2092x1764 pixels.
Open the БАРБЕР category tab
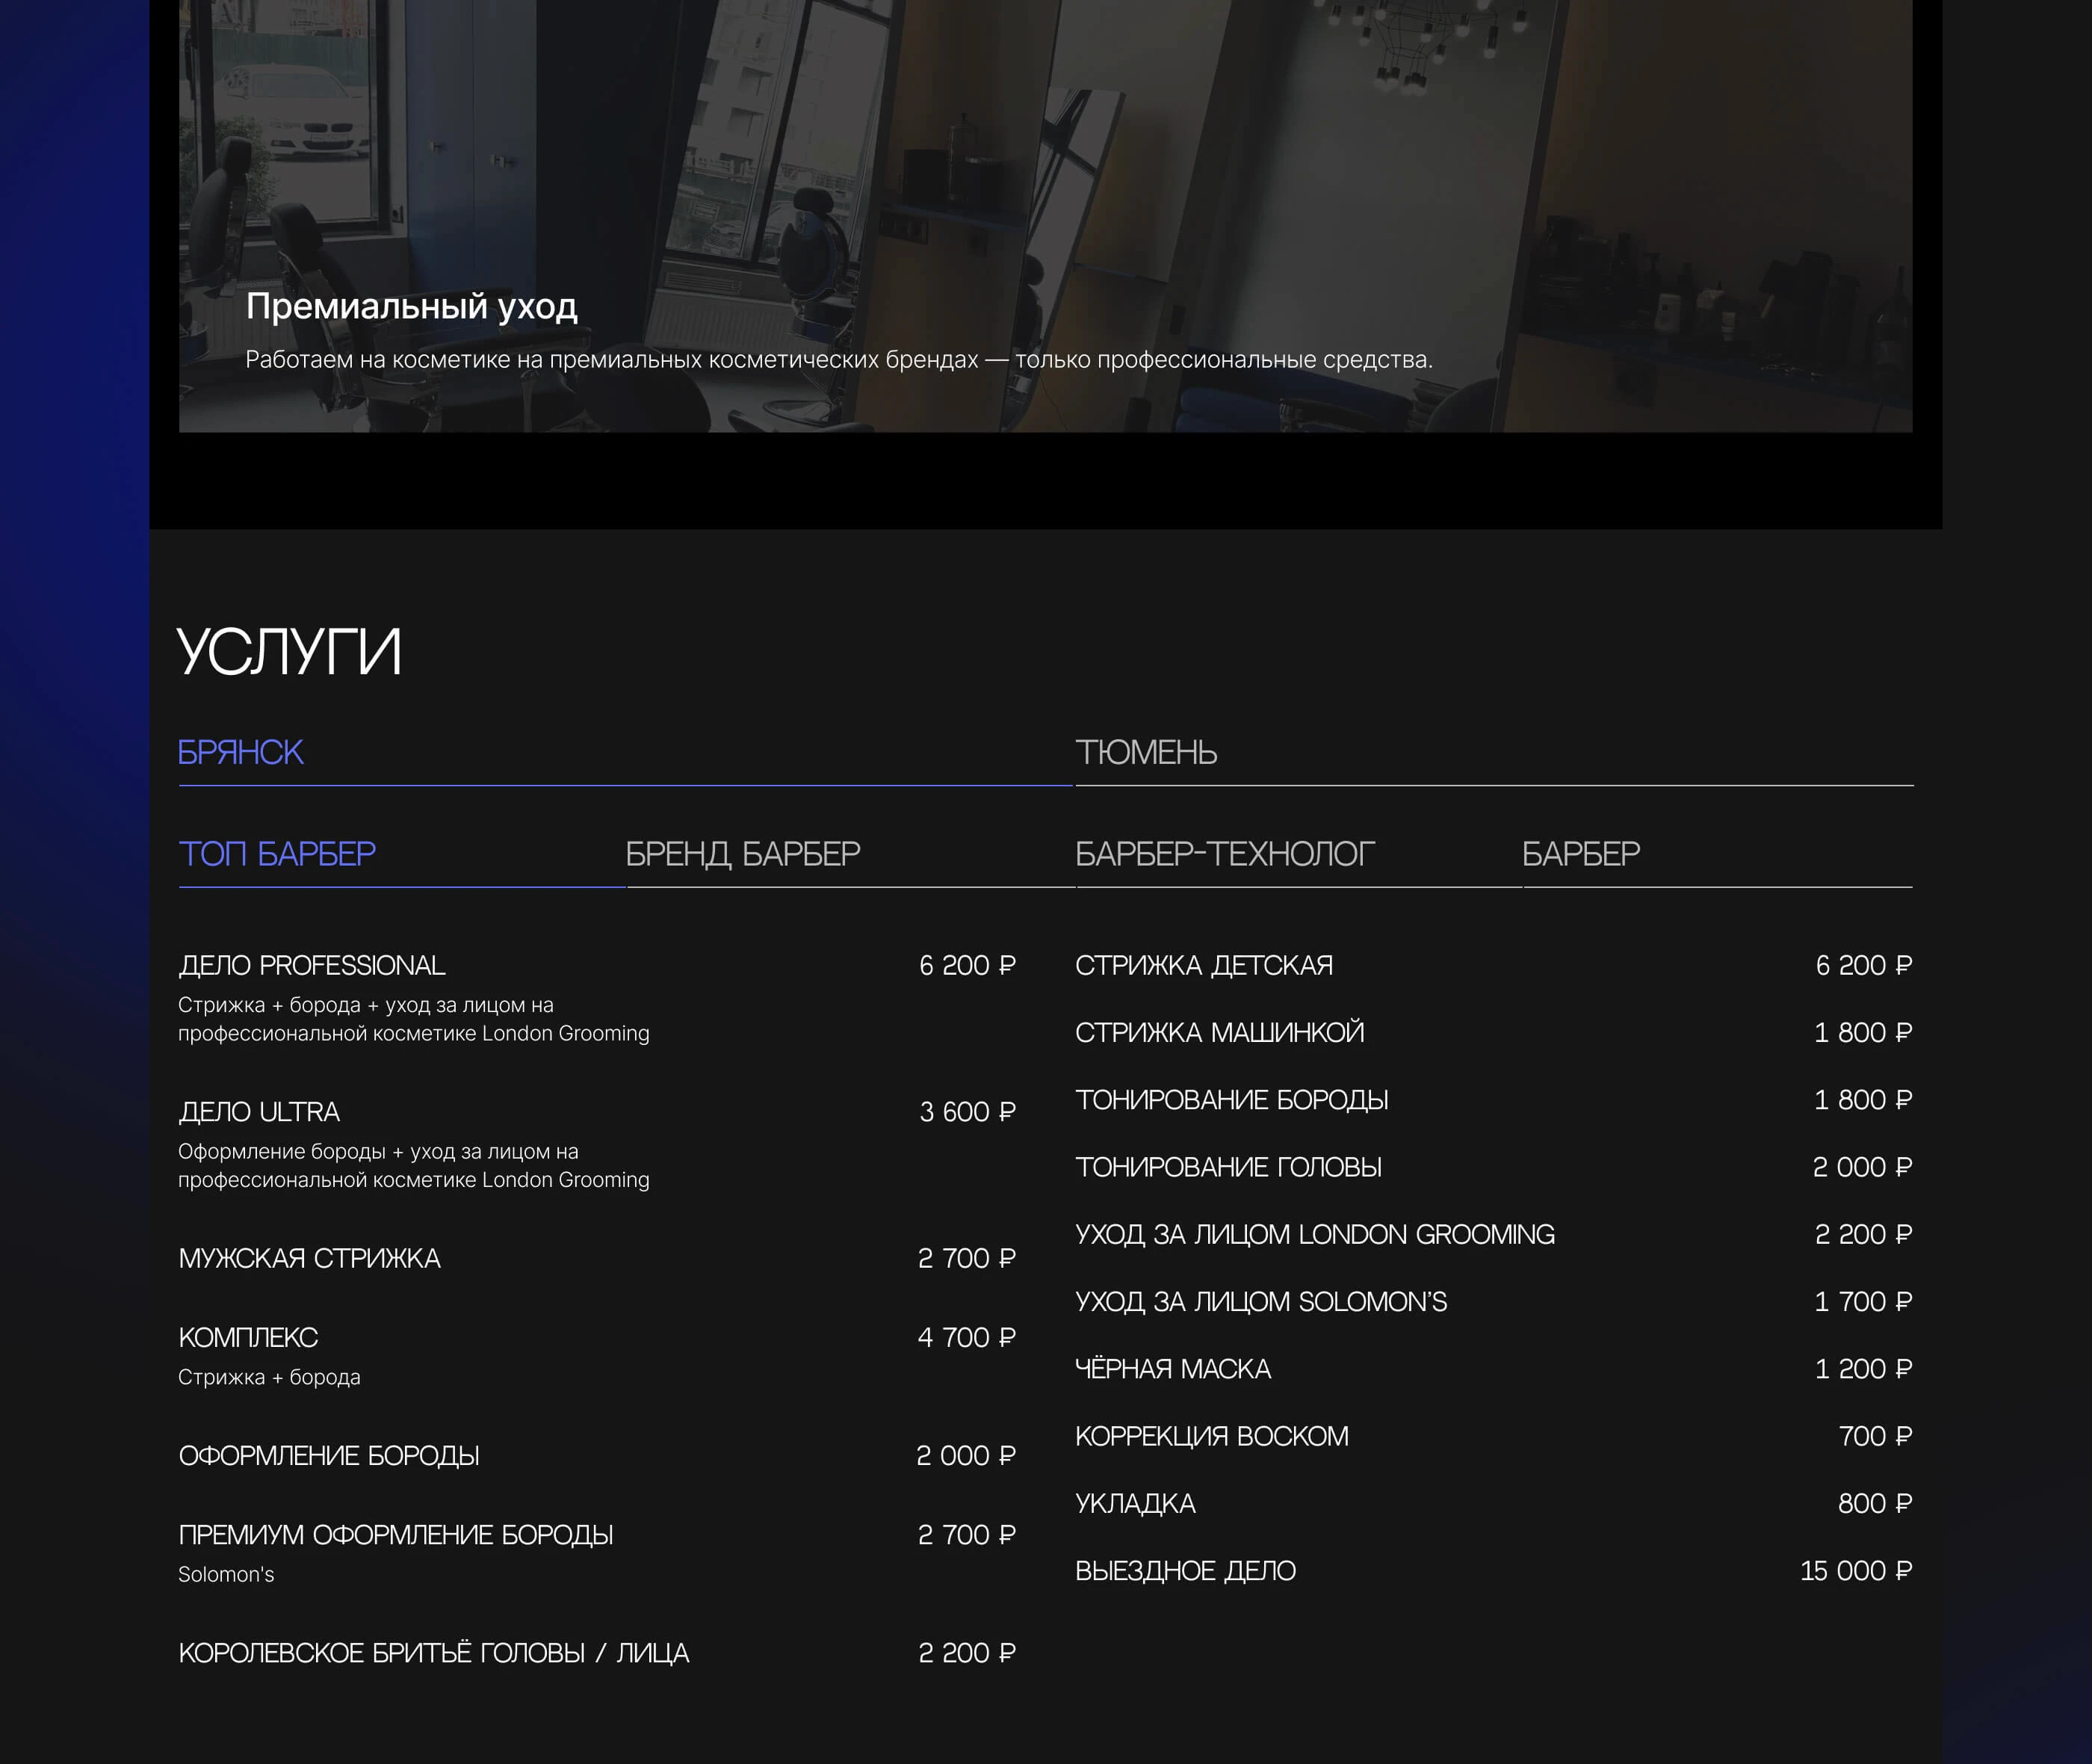[1580, 853]
